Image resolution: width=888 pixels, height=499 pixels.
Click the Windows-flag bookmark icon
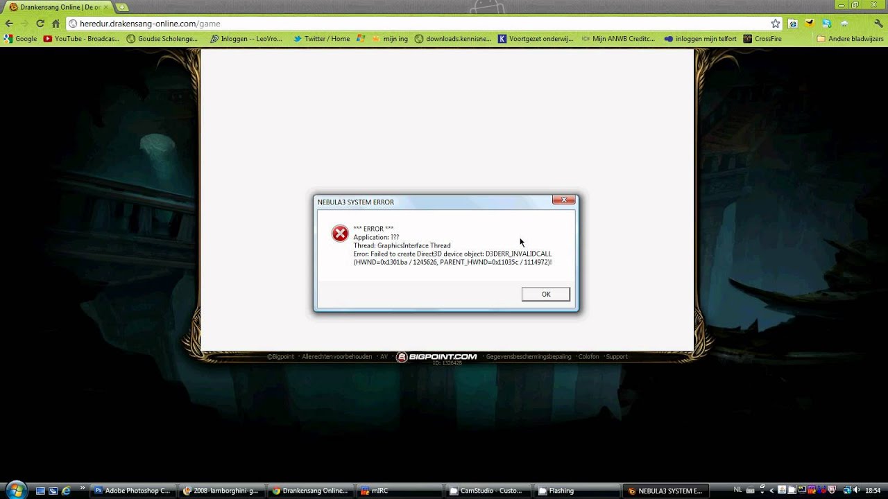361,39
